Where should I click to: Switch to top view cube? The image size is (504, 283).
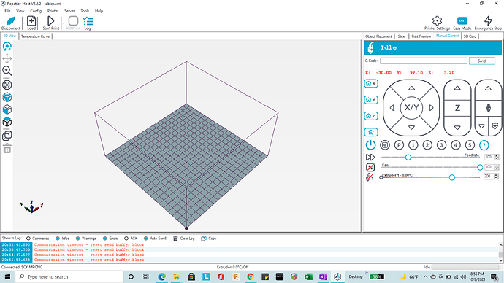tap(7, 122)
